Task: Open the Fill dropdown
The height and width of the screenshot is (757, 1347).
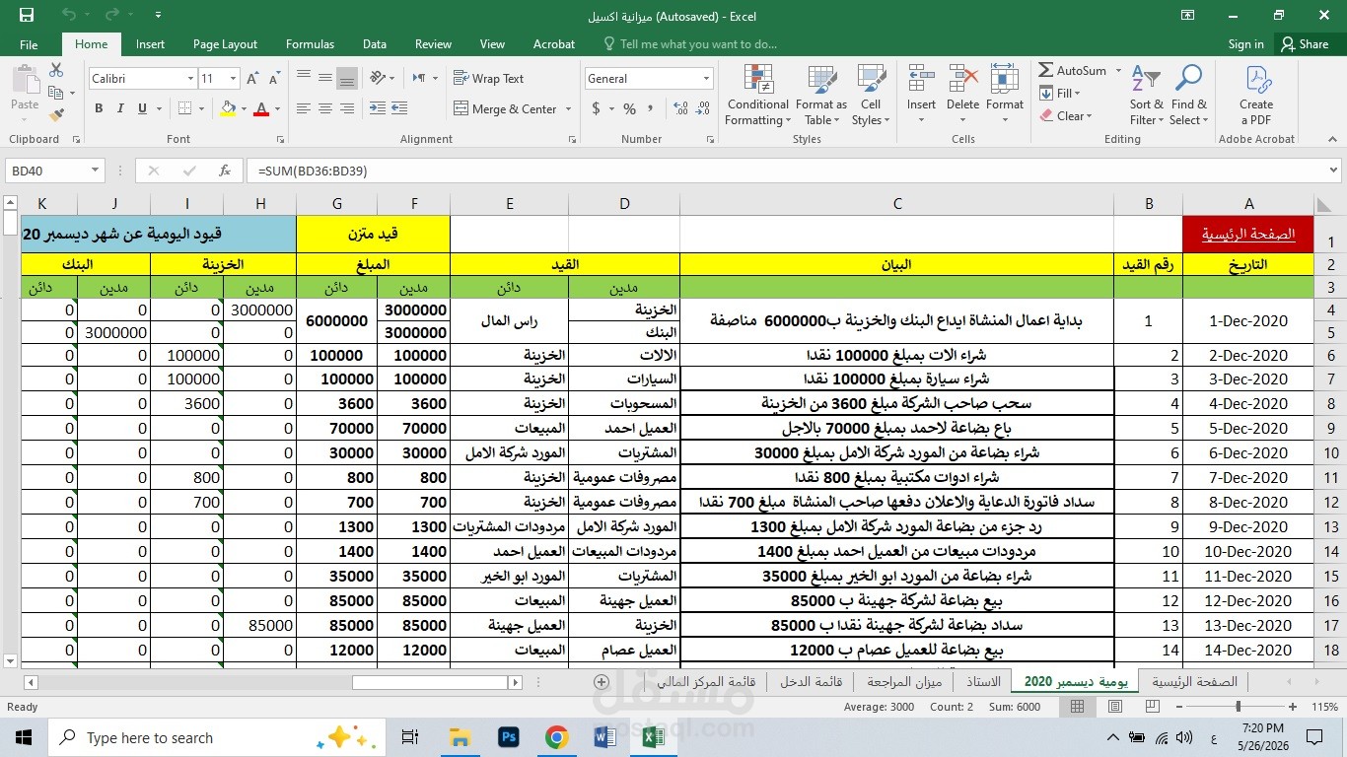Action: pos(1061,94)
